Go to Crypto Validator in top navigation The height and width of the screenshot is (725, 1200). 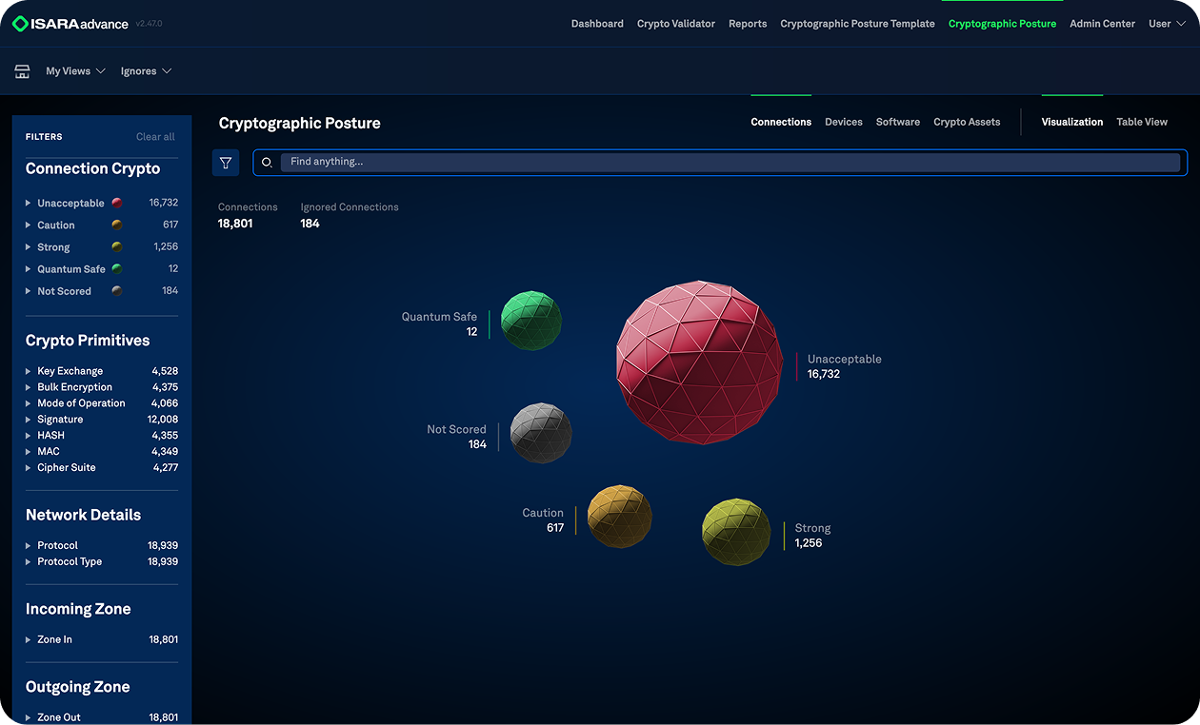coord(675,24)
